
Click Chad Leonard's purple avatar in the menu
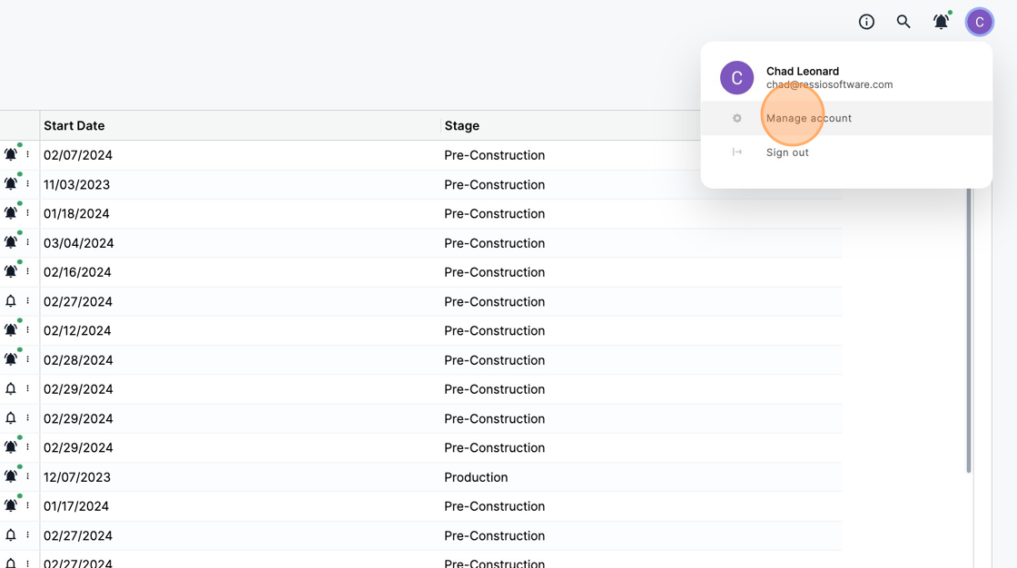click(x=736, y=77)
